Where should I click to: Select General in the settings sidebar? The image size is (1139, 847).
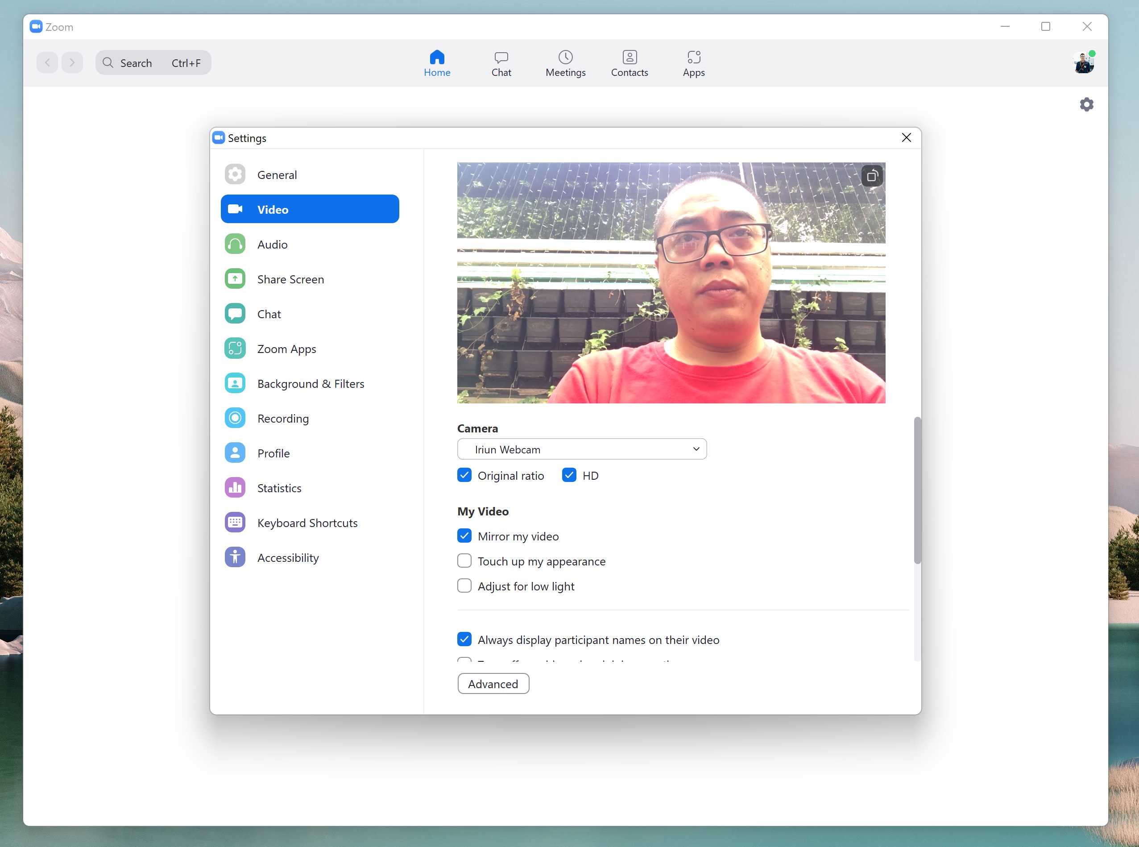(277, 175)
